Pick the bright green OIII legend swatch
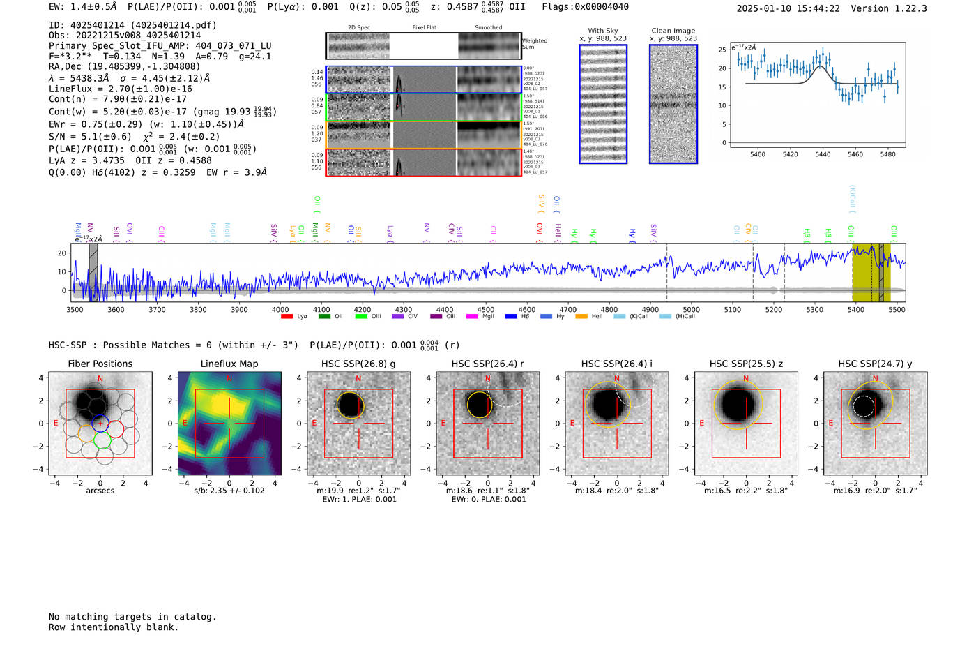This screenshot has height=665, width=976. pyautogui.click(x=360, y=317)
